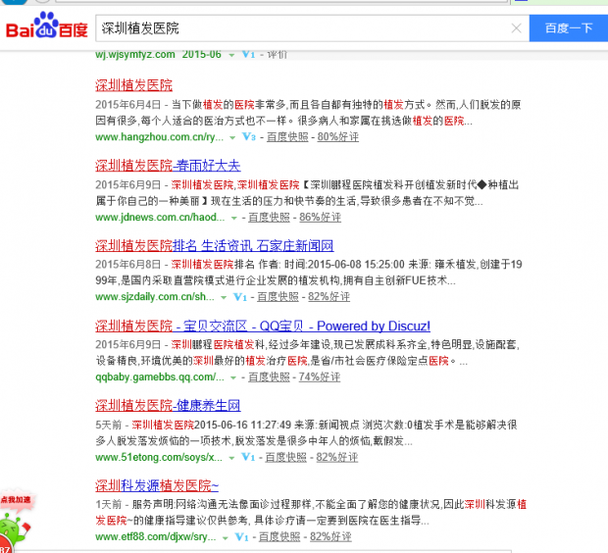Open result 深圳科发源植发医院~
The width and height of the screenshot is (608, 553).
click(157, 485)
